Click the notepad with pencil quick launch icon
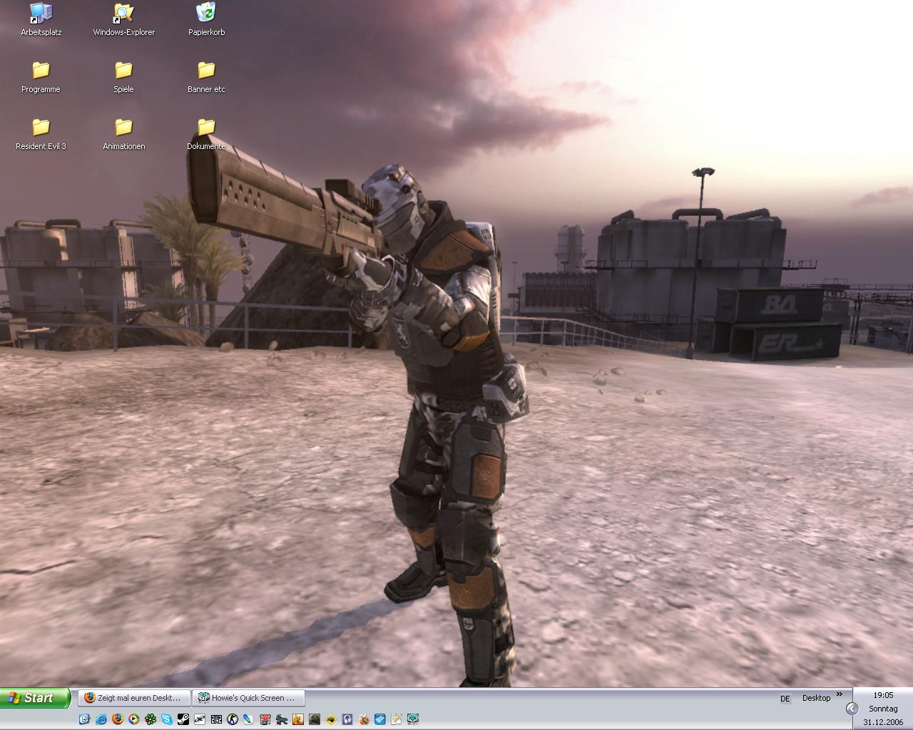This screenshot has height=730, width=913. point(397,719)
